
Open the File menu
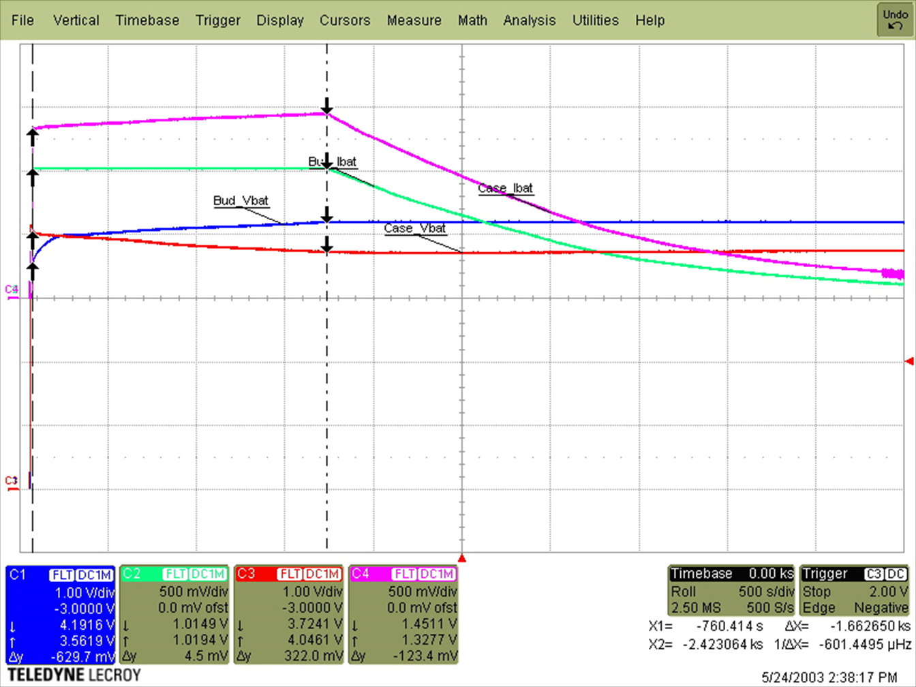click(x=22, y=20)
